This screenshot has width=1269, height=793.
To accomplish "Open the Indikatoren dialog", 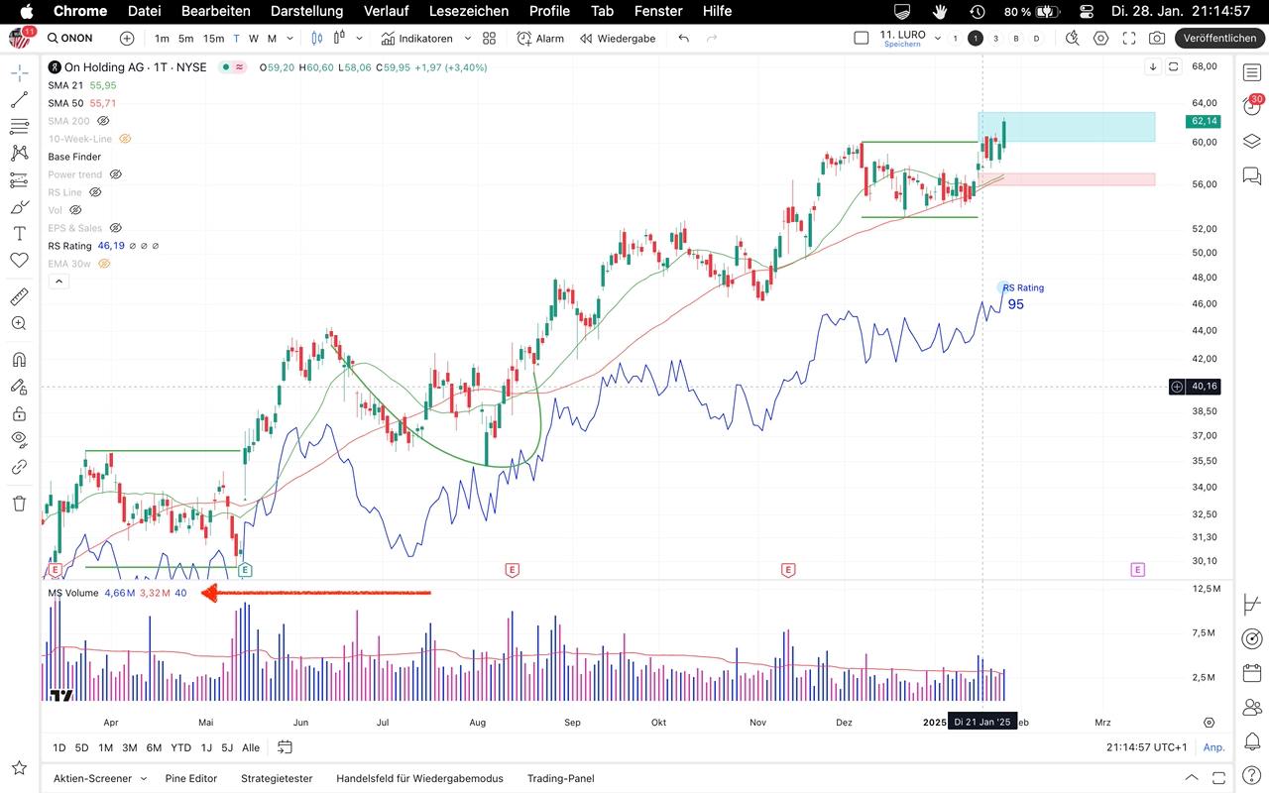I will tap(416, 39).
